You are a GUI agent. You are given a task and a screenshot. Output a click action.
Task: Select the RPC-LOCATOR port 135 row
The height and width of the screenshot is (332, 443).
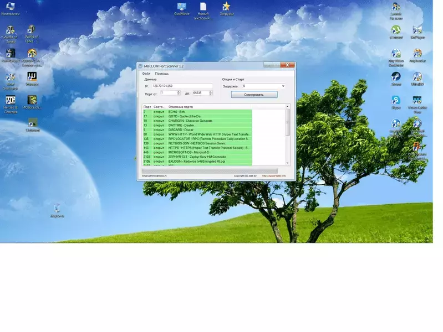[x=197, y=139]
